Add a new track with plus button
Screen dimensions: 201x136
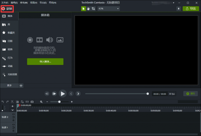(x=12, y=106)
